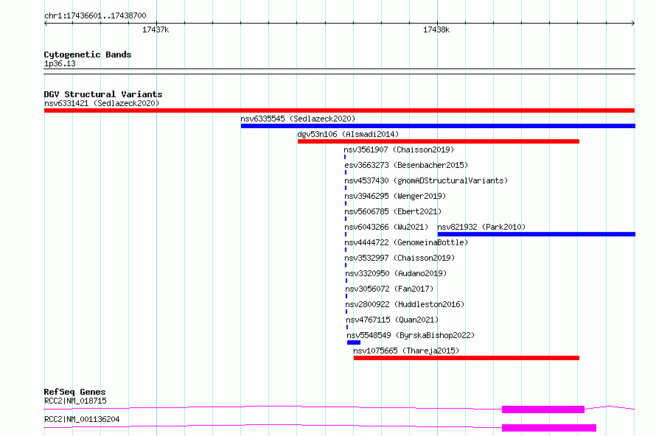Click nsv3946295 (Wenger2019) label
The width and height of the screenshot is (656, 436).
395,196
